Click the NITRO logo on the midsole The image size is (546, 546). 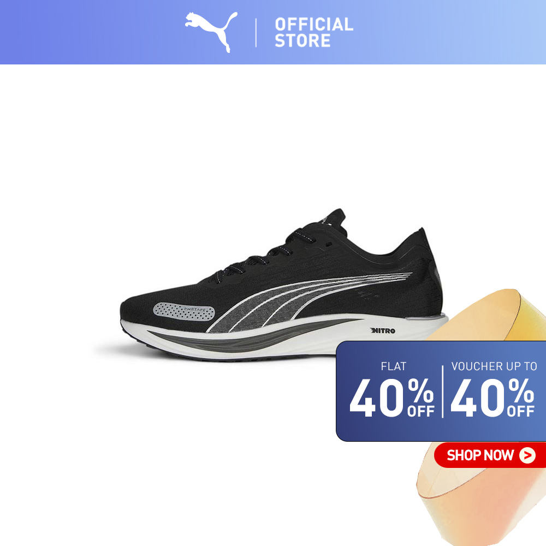382,330
